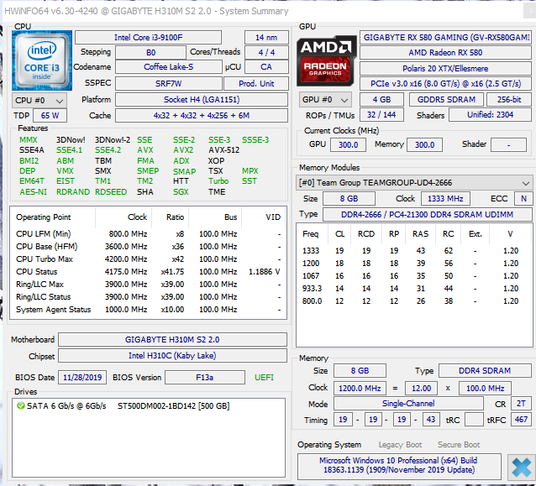Click the UEFI indicator label
Screen dimensions: 536x486
coord(264,377)
